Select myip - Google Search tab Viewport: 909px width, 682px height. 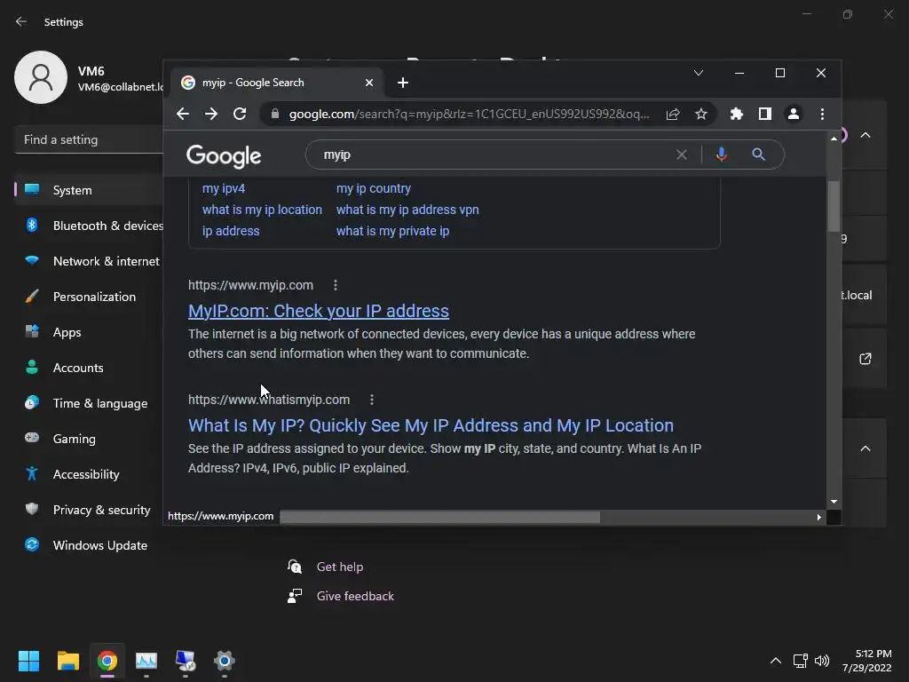277,83
